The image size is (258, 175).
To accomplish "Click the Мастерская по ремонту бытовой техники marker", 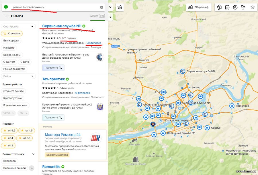I will coord(223,151).
